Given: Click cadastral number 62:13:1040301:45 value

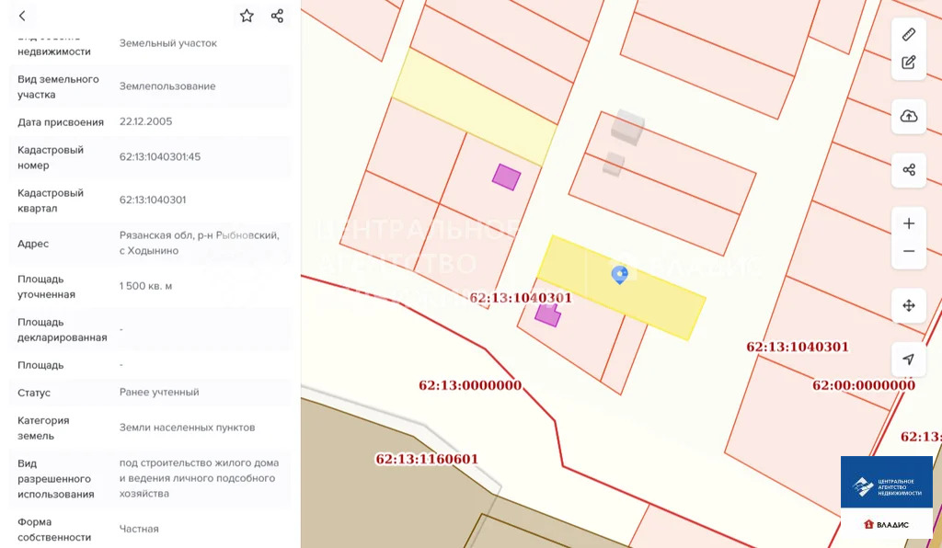Looking at the screenshot, I should pyautogui.click(x=160, y=156).
